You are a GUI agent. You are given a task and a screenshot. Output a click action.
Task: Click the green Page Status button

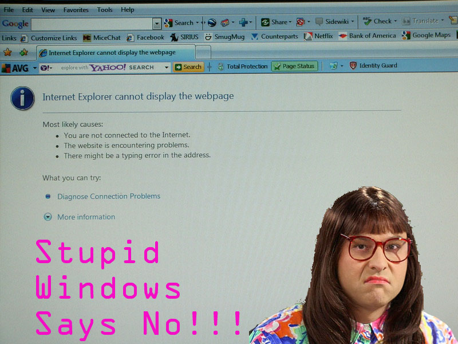click(294, 67)
